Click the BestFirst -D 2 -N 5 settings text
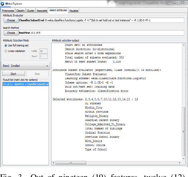The image size is (188, 177). click(x=30, y=32)
